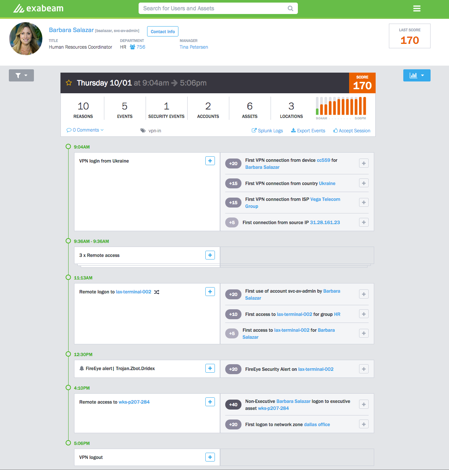449x470 pixels.
Task: Click HR department people icon 756
Action: [x=132, y=47]
